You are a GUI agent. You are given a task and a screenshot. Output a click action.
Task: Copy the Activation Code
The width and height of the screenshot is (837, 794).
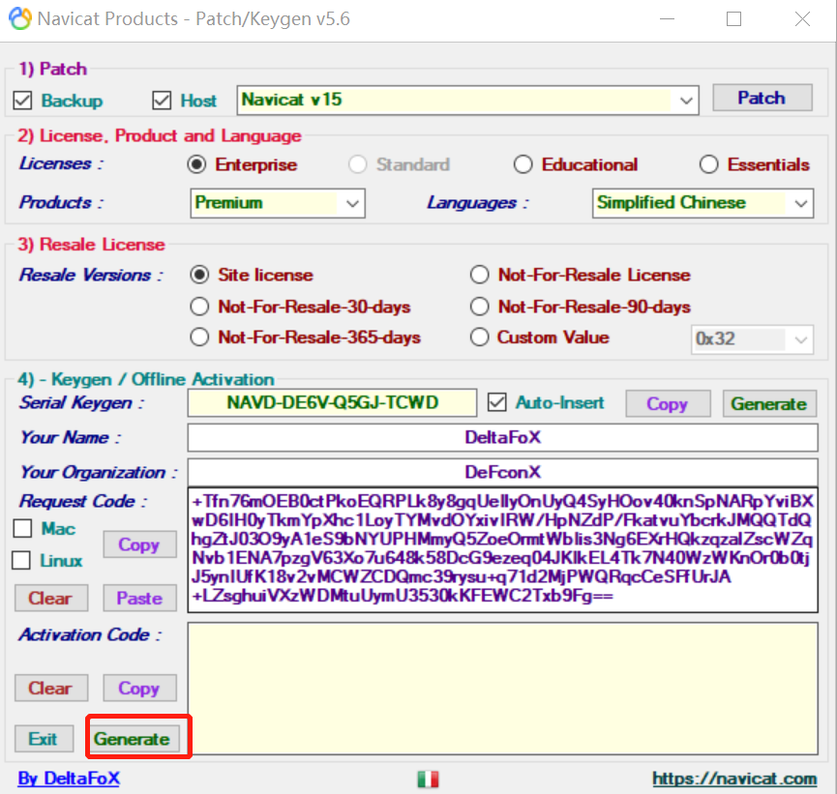pyautogui.click(x=139, y=688)
